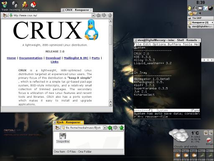Open the Links hyperlink on CRUX page
The image size is (214, 161).
(54, 62)
